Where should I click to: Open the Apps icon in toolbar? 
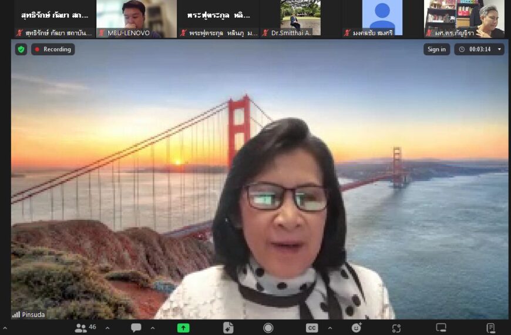click(396, 328)
